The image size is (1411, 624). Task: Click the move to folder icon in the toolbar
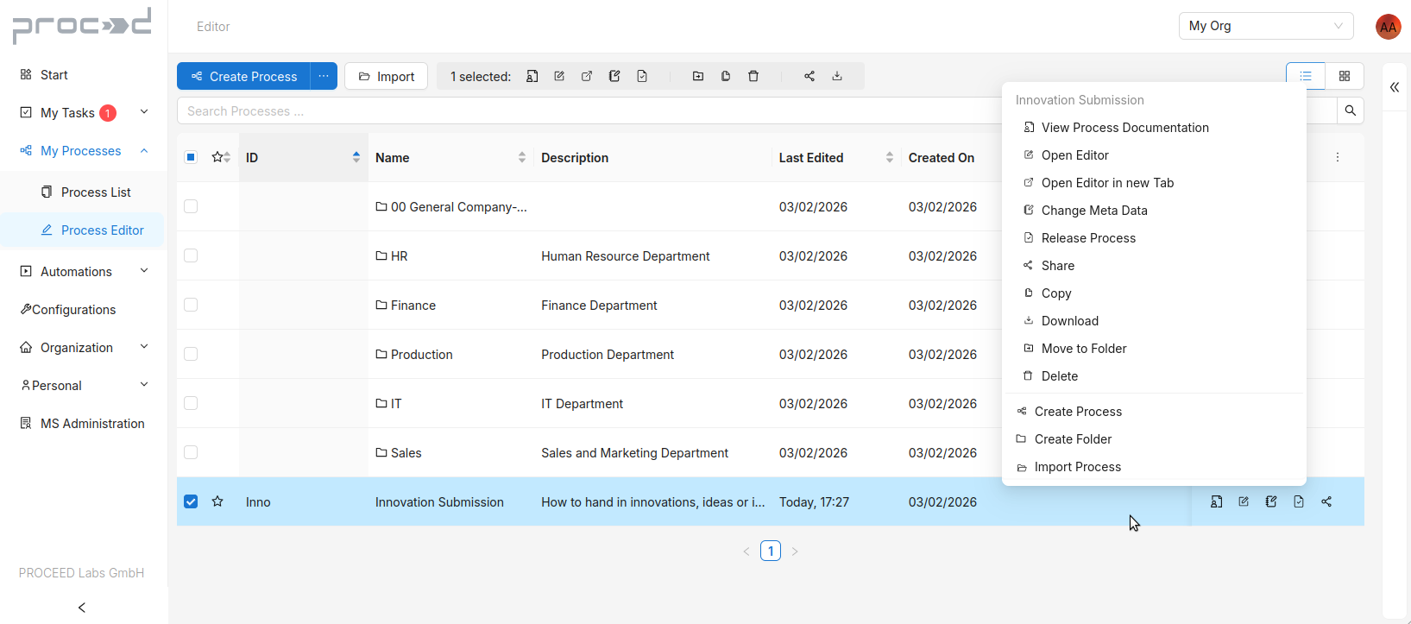point(698,76)
